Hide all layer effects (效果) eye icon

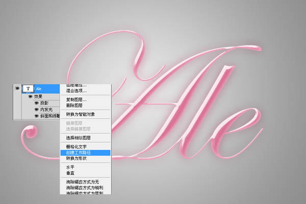point(31,96)
